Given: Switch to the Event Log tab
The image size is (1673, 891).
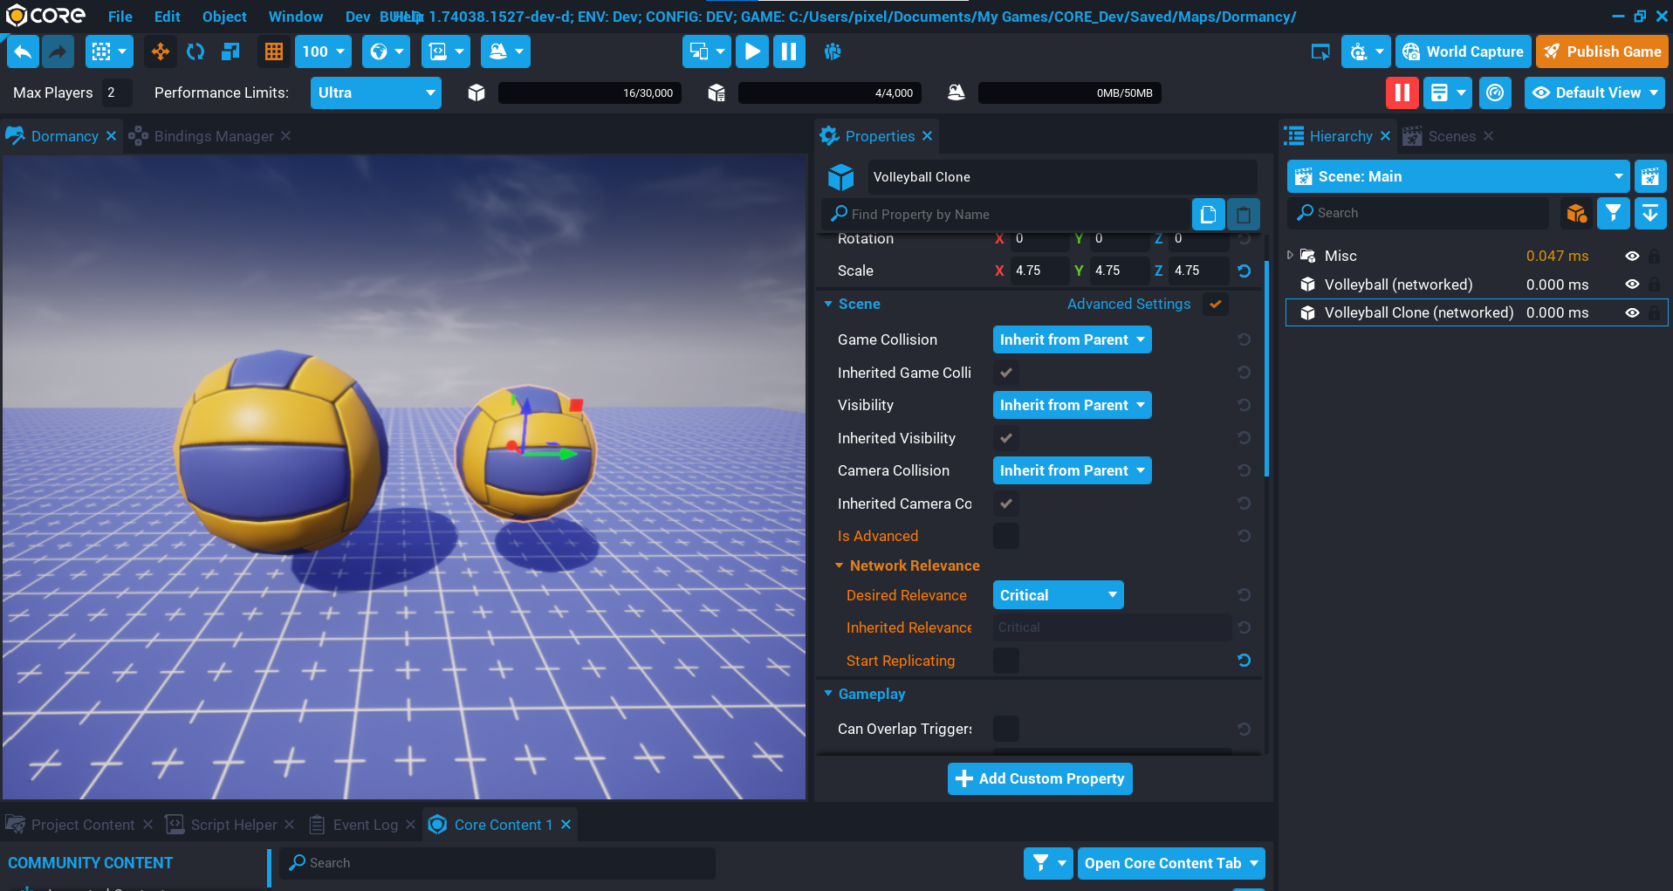Looking at the screenshot, I should [x=365, y=825].
